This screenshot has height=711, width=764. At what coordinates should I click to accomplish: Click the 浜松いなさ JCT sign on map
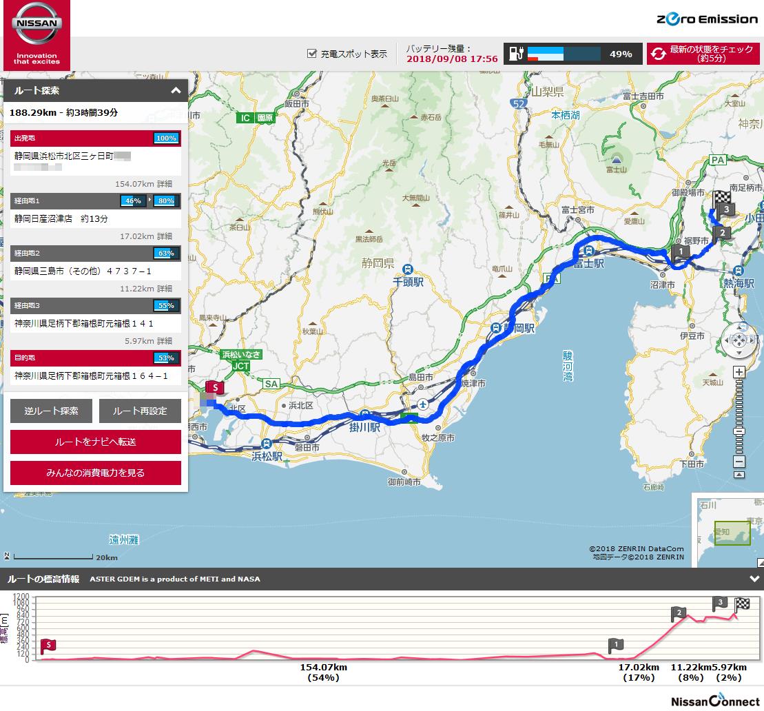click(241, 360)
